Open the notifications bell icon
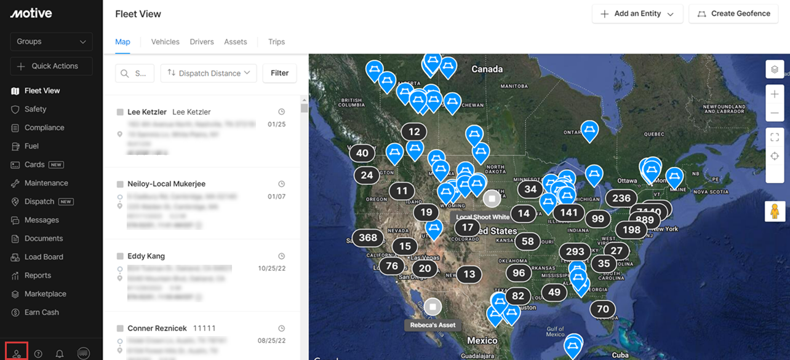Viewport: 790px width, 360px height. click(60, 354)
